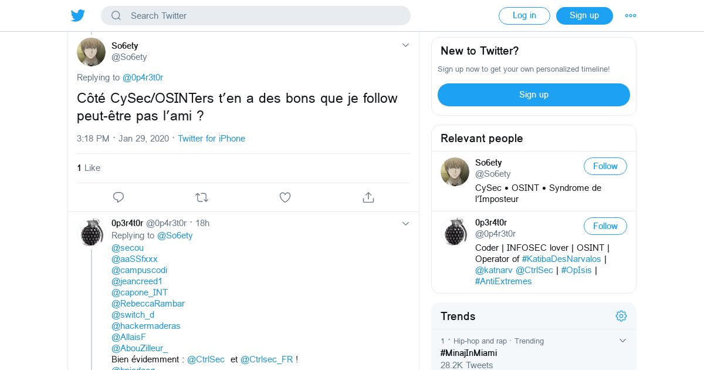Expand So6ety tweet options chevron

click(405, 45)
